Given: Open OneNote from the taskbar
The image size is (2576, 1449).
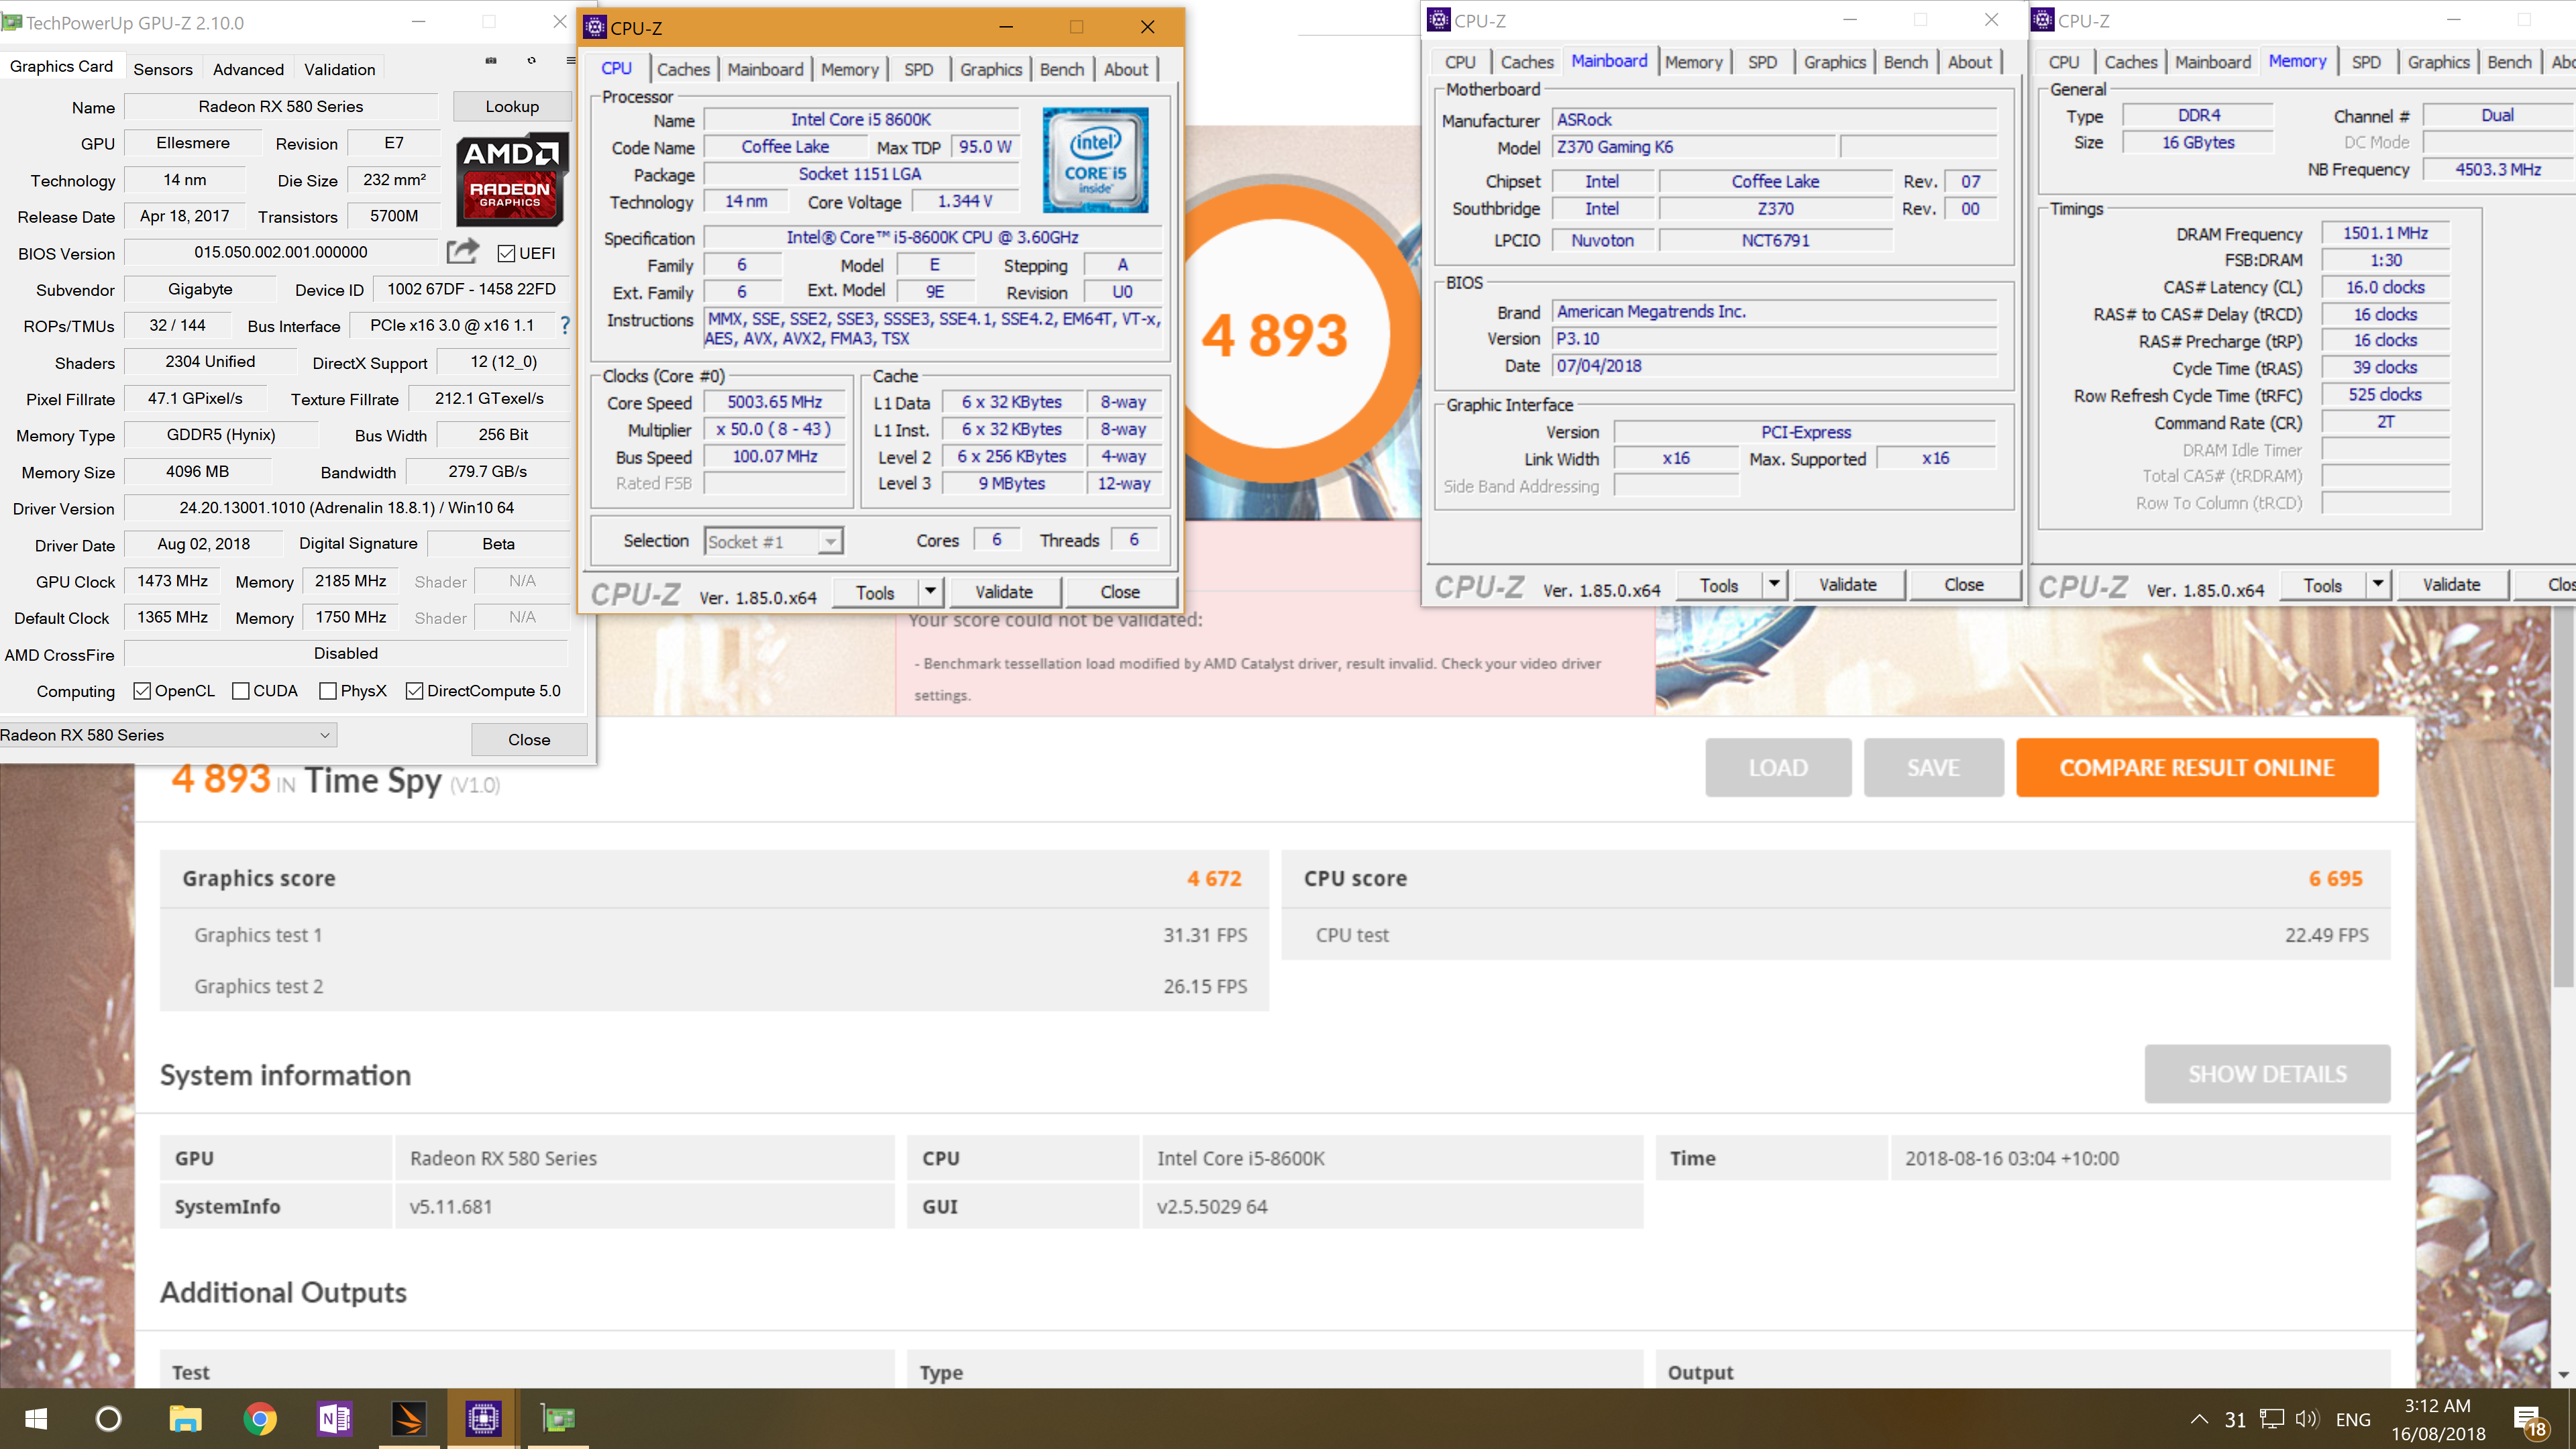Looking at the screenshot, I should click(x=334, y=1418).
